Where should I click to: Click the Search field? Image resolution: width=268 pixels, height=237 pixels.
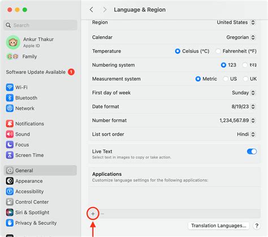coord(40,25)
